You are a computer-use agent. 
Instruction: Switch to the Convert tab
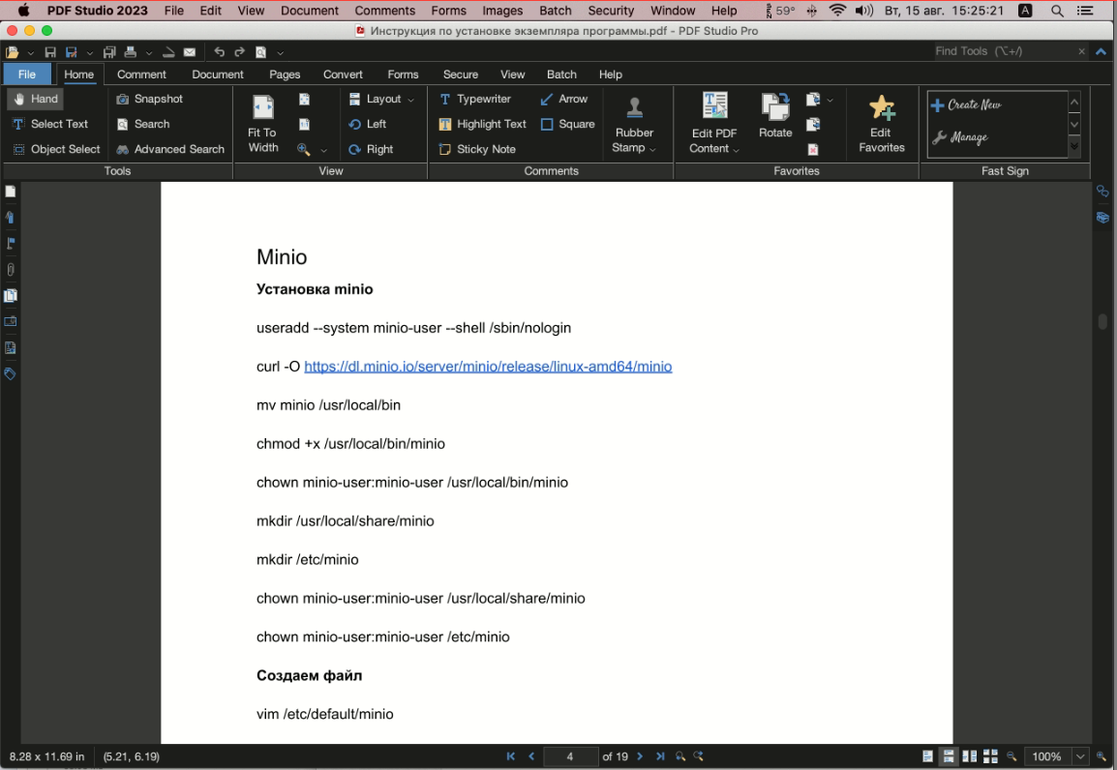point(343,74)
